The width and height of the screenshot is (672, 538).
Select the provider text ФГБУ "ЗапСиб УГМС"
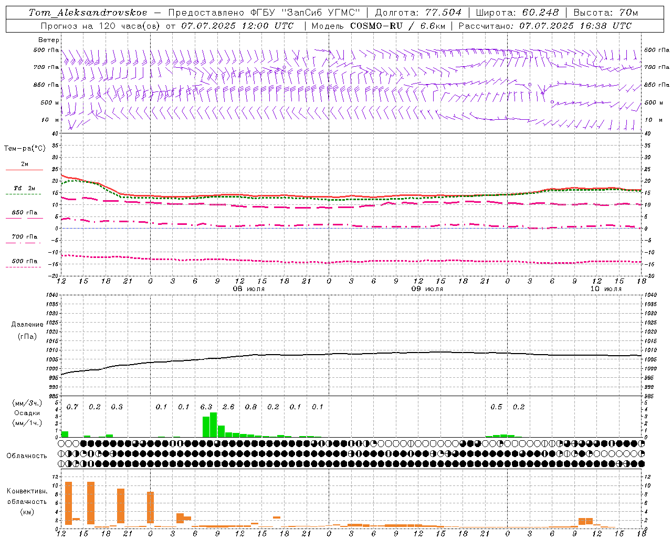pos(305,13)
